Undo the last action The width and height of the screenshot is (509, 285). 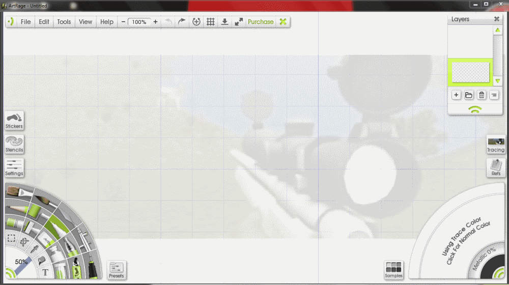coord(168,22)
